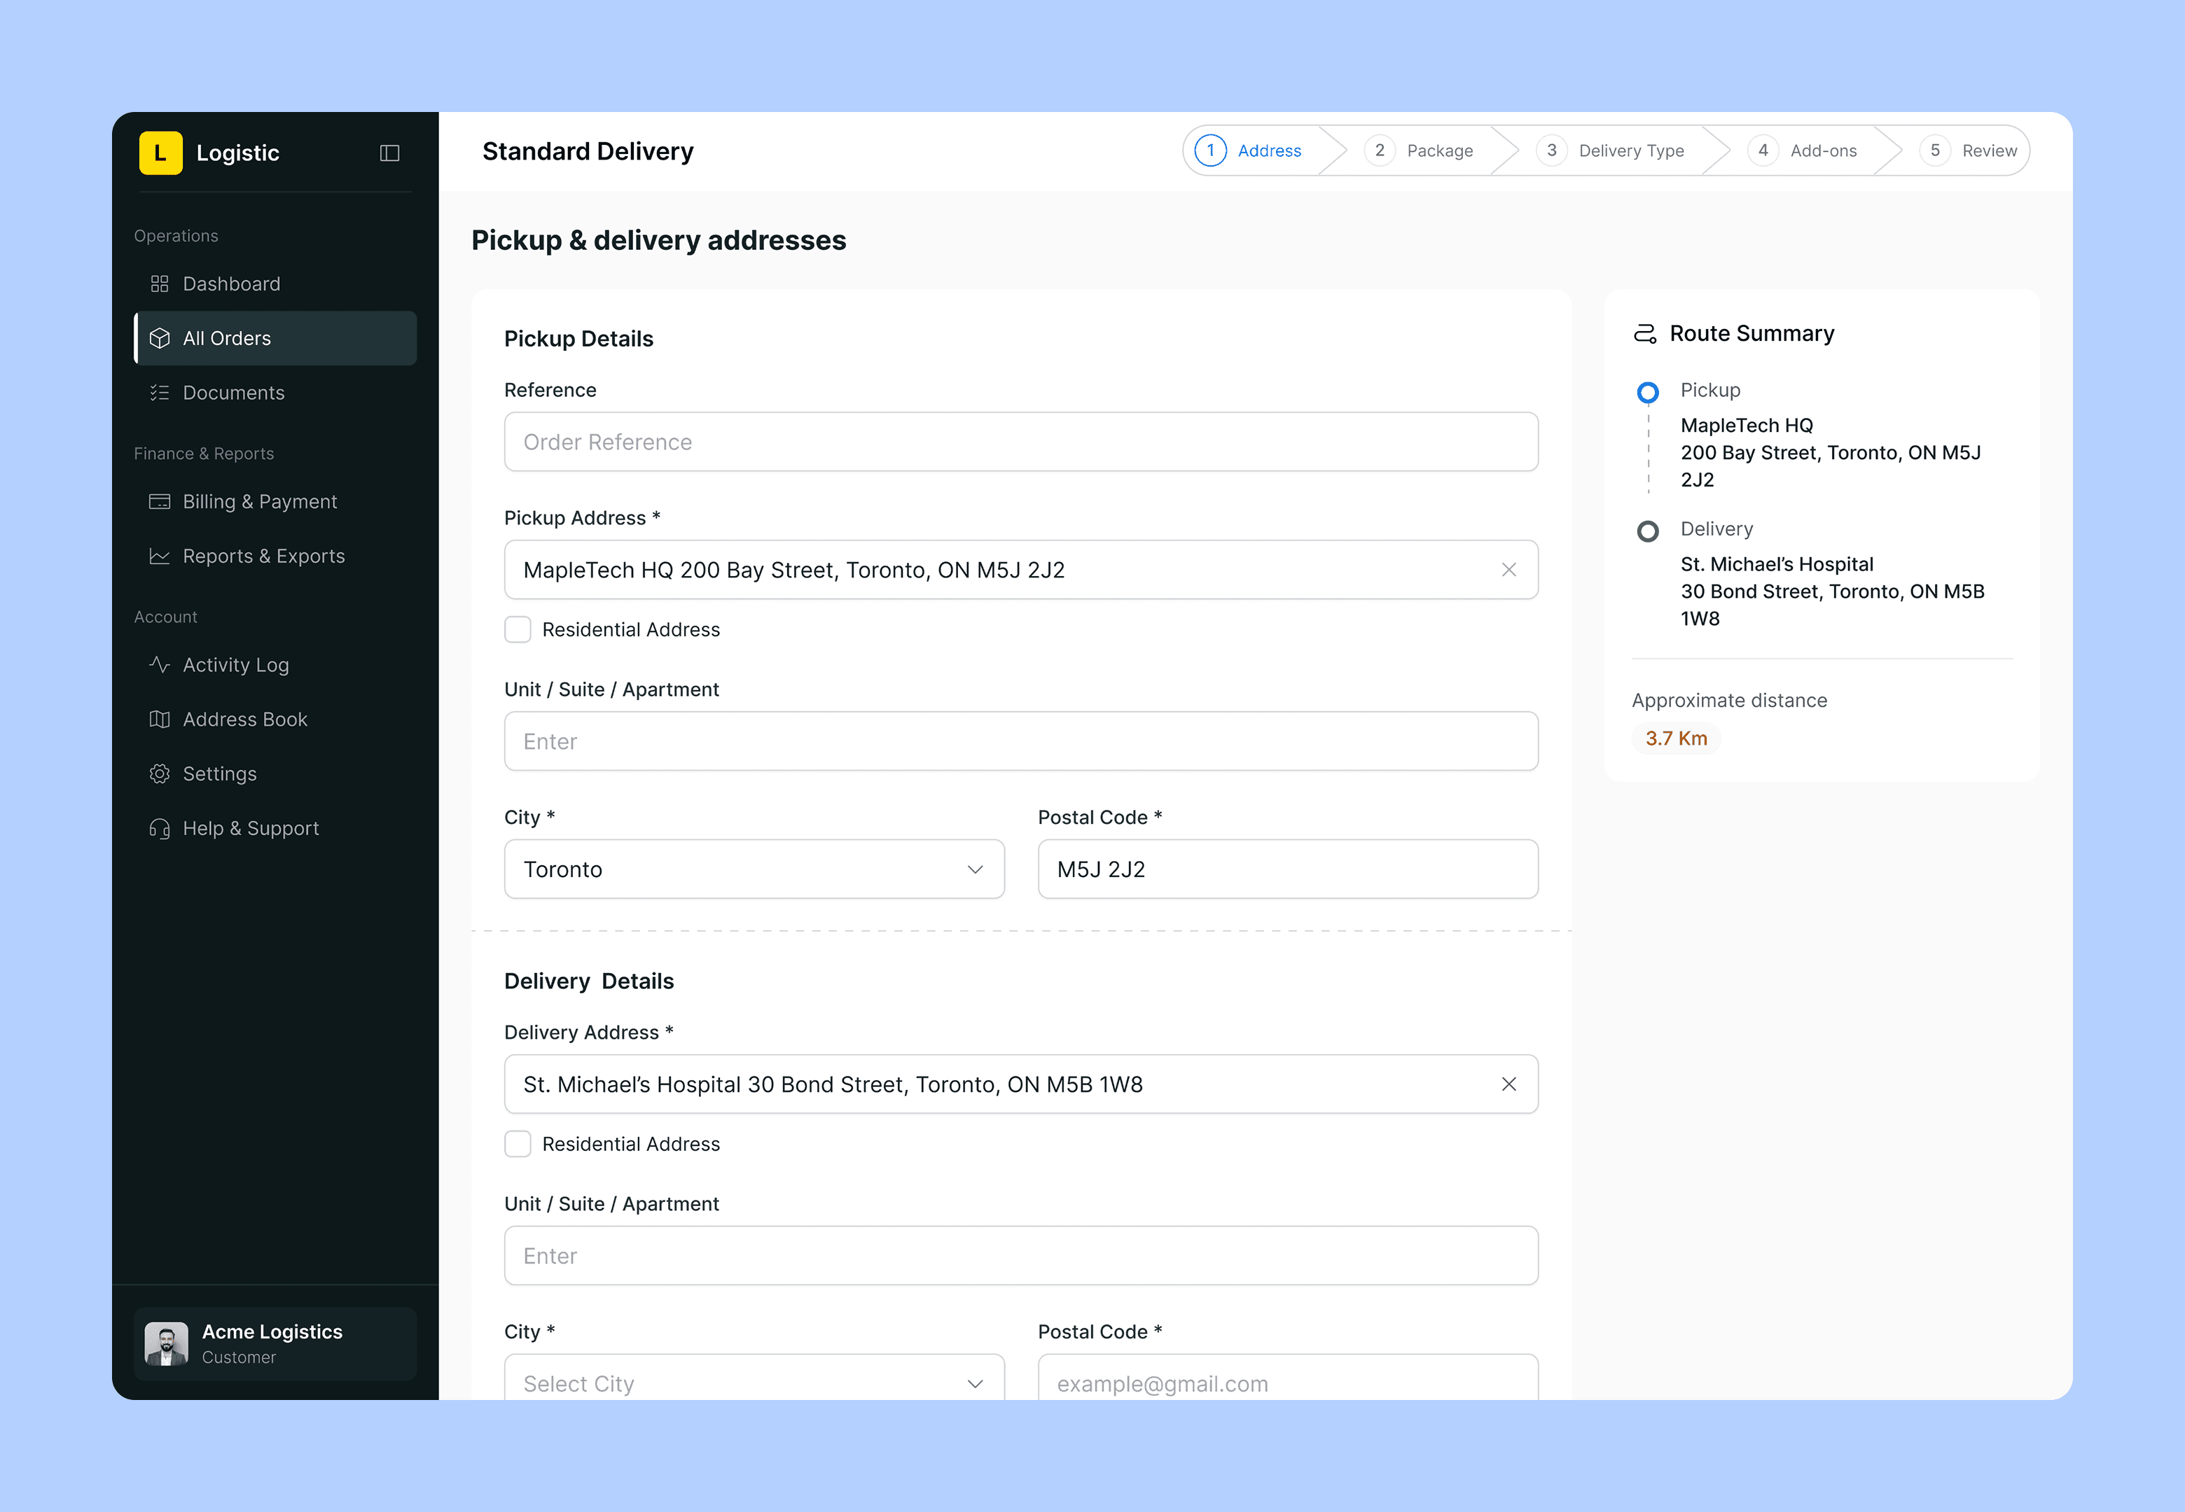Open the pickup City dropdown showing Toronto
Screen dimensions: 2185x1512
754,869
